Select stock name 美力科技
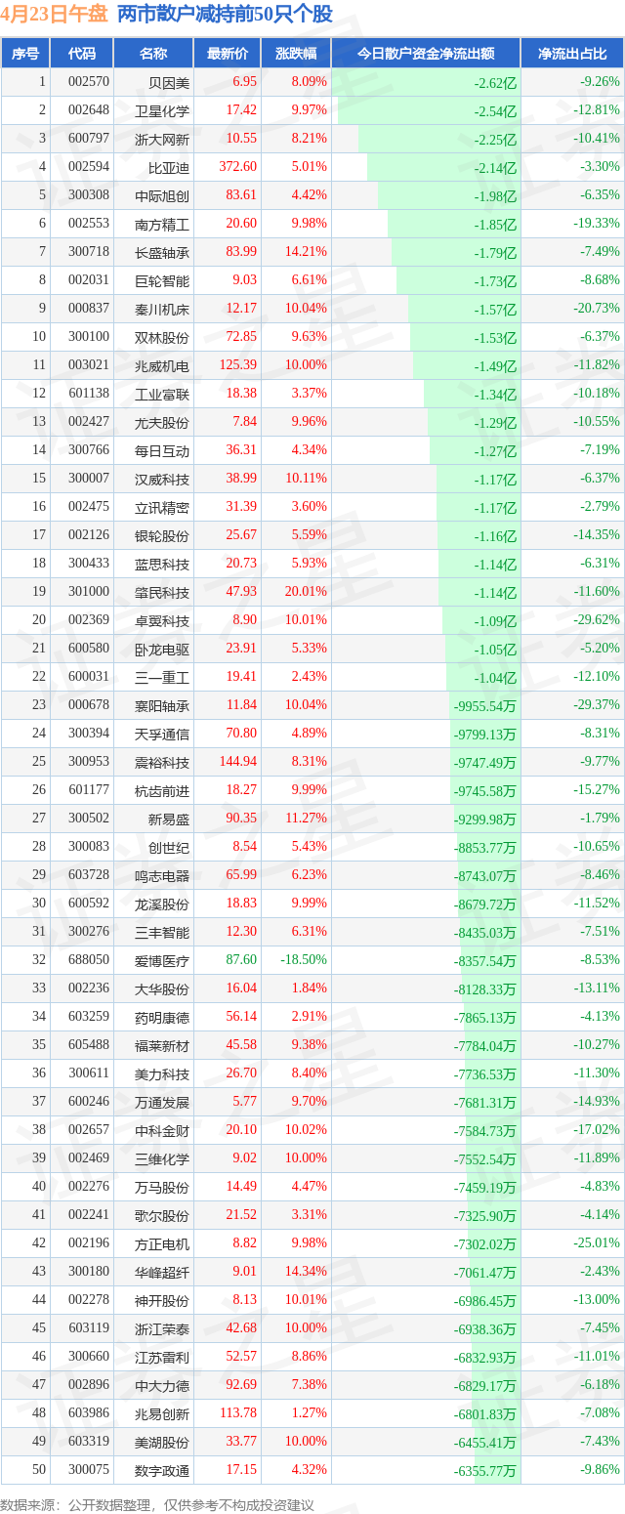Image resolution: width=625 pixels, height=1514 pixels. 162,1074
